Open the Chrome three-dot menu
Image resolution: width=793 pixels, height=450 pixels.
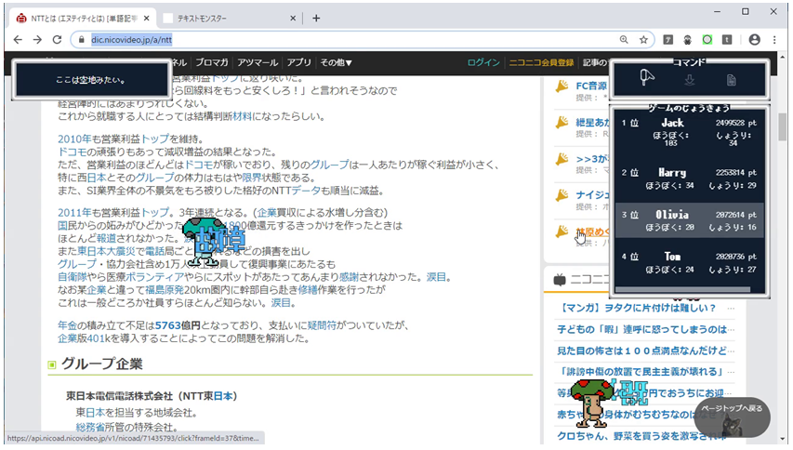774,39
